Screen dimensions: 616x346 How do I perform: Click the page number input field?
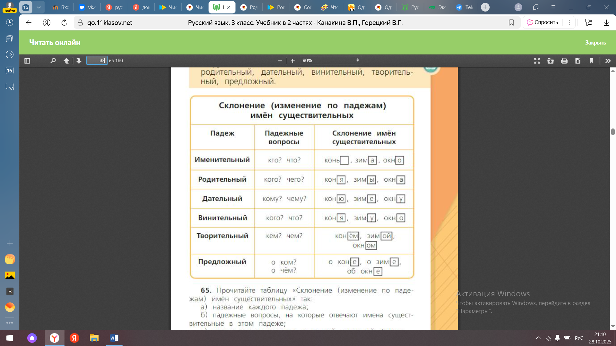coord(97,61)
